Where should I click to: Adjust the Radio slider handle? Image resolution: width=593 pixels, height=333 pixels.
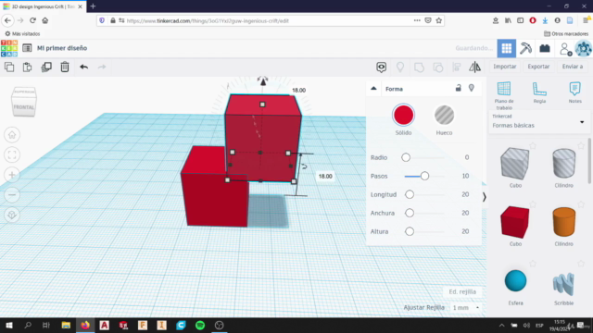point(406,157)
